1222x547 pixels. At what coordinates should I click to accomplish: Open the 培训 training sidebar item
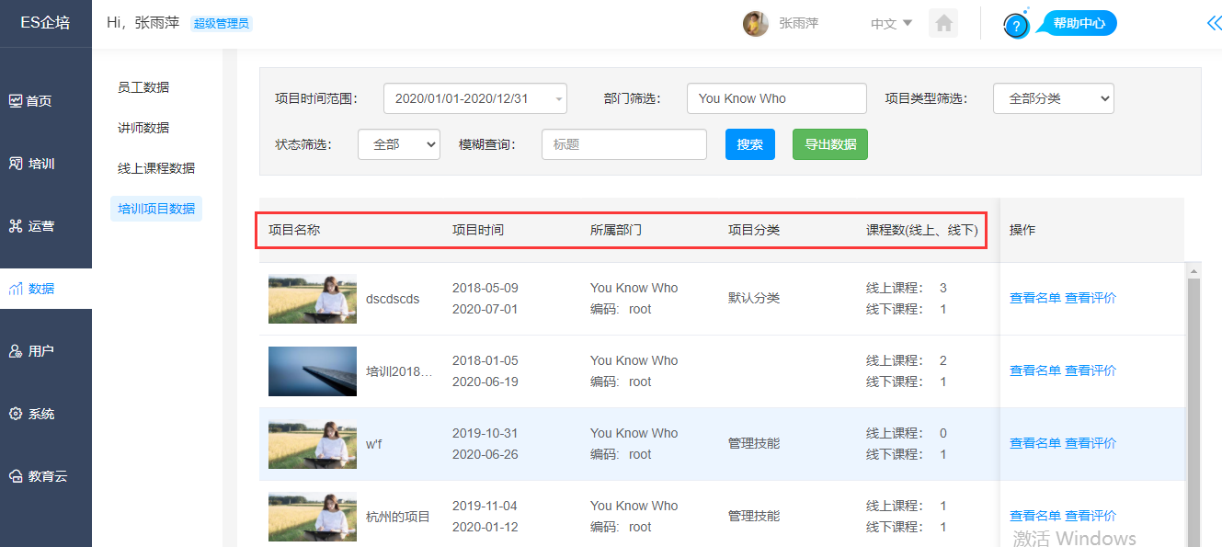(x=32, y=164)
